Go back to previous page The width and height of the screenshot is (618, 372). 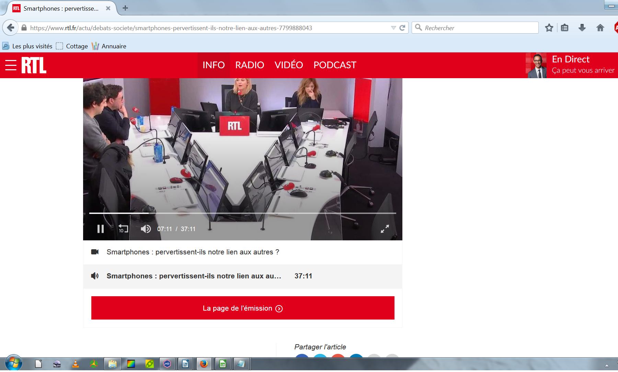[x=11, y=28]
